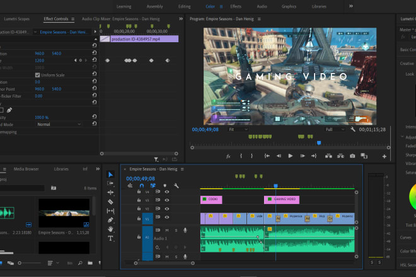This screenshot has width=416, height=277.
Task: Select the Selection tool arrow
Action: point(110,174)
